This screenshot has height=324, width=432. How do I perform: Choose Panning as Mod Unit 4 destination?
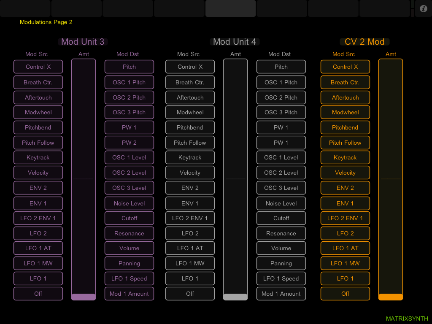[x=281, y=263]
